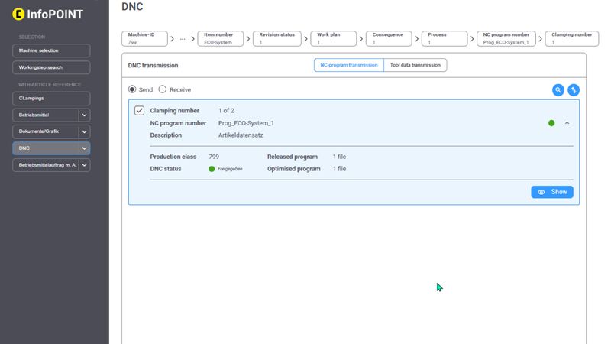Click the Production class 799 value
Image resolution: width=611 pixels, height=344 pixels.
[x=214, y=157]
